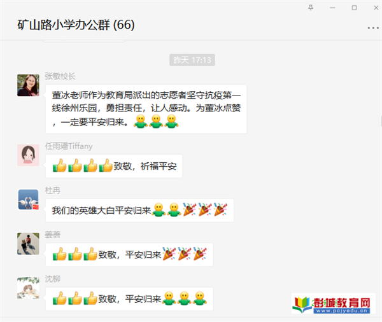Image resolution: width=382 pixels, height=322 pixels.
Task: Pin the chat window on top
Action: pyautogui.click(x=311, y=8)
